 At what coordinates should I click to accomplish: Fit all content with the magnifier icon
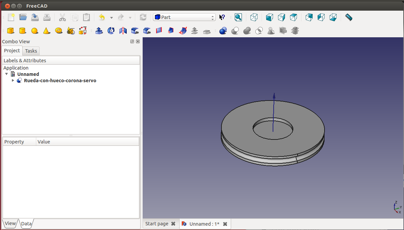click(x=238, y=17)
